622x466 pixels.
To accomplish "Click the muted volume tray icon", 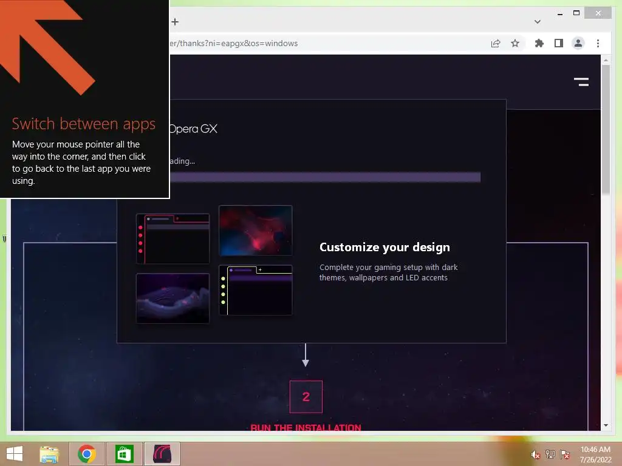I will 535,454.
